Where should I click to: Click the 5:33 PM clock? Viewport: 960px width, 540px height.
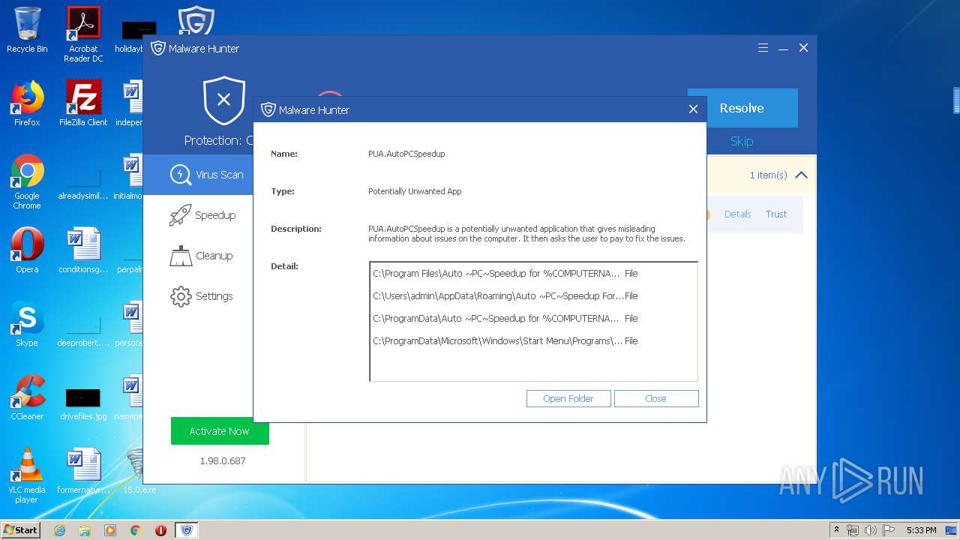coord(921,530)
